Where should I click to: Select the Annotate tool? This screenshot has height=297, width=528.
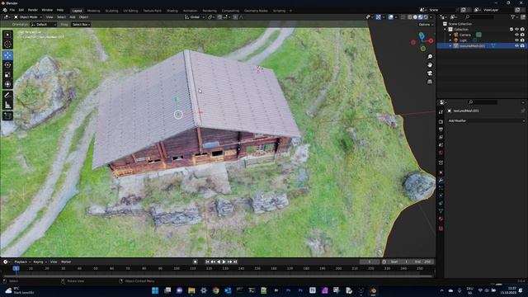point(7,96)
